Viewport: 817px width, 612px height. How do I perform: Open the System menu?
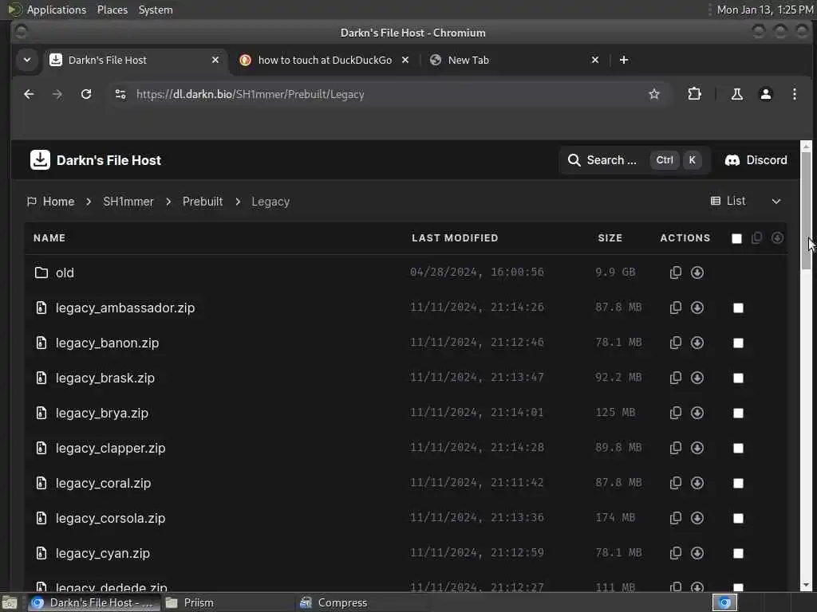coord(156,10)
